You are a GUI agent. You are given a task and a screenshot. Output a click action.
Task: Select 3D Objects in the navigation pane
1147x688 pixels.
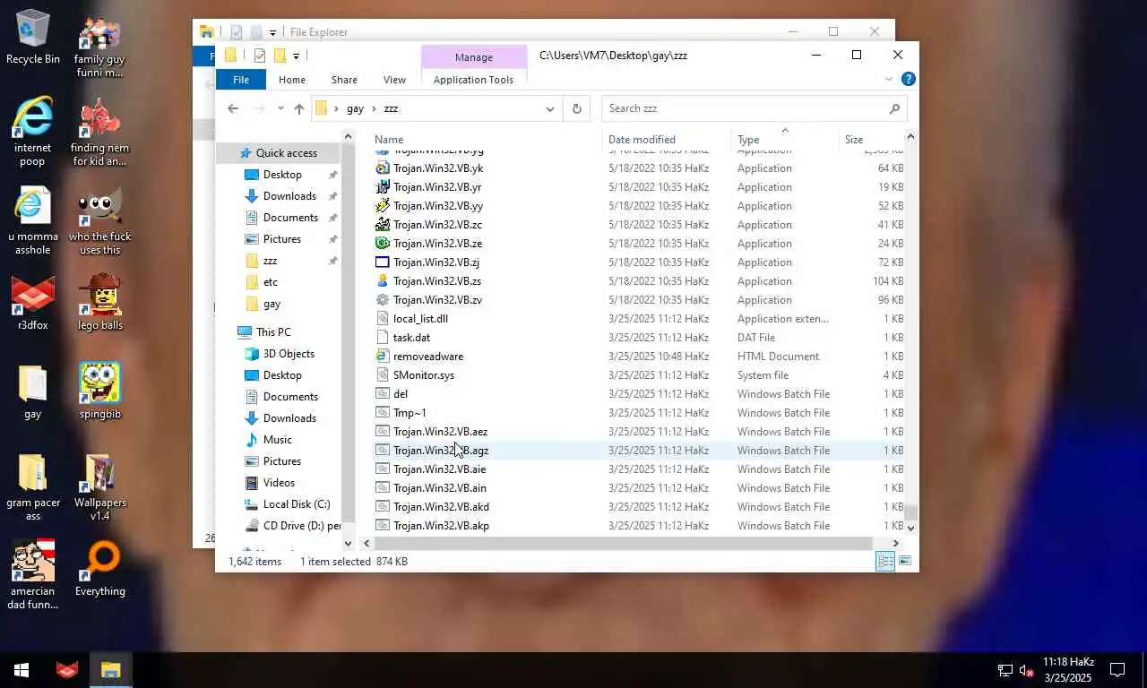(x=289, y=354)
